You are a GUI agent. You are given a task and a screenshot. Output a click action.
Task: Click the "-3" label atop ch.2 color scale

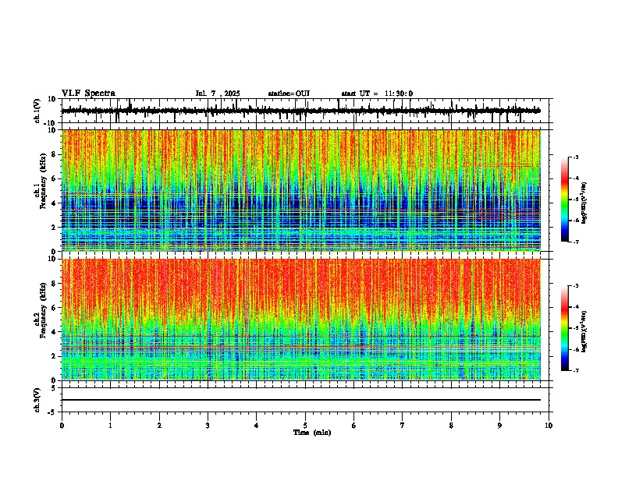575,286
